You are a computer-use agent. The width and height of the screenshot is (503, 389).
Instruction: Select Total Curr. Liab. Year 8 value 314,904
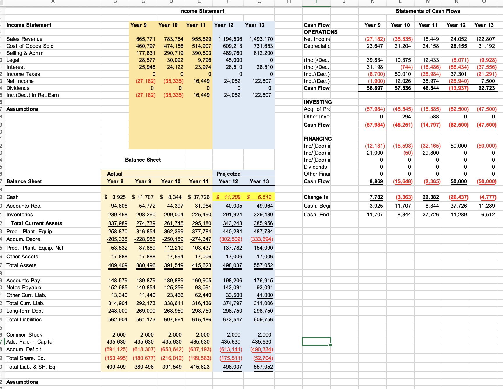[118, 303]
